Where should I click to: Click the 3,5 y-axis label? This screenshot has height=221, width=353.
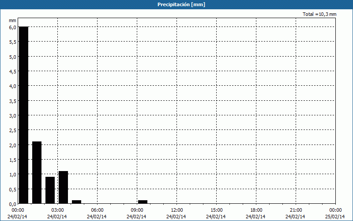(13, 101)
